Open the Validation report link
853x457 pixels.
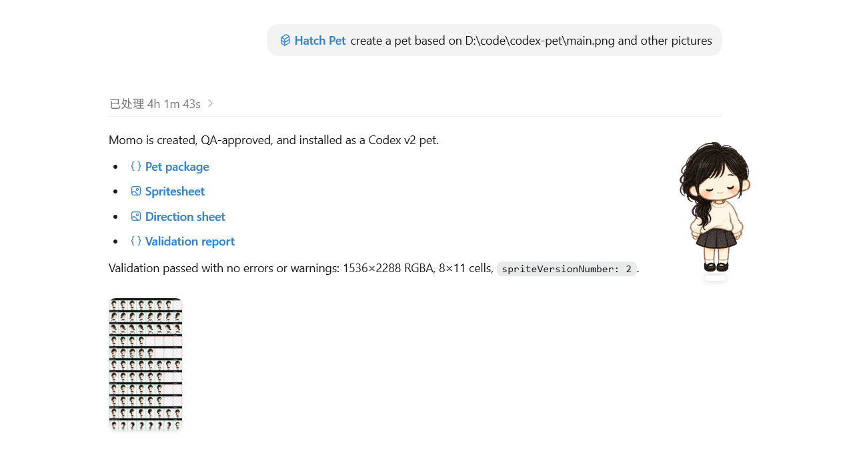[x=189, y=241]
